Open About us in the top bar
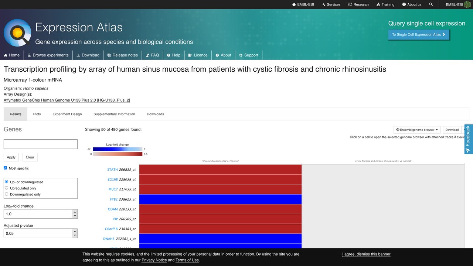Screen dimensions: 473x266 [411, 4]
